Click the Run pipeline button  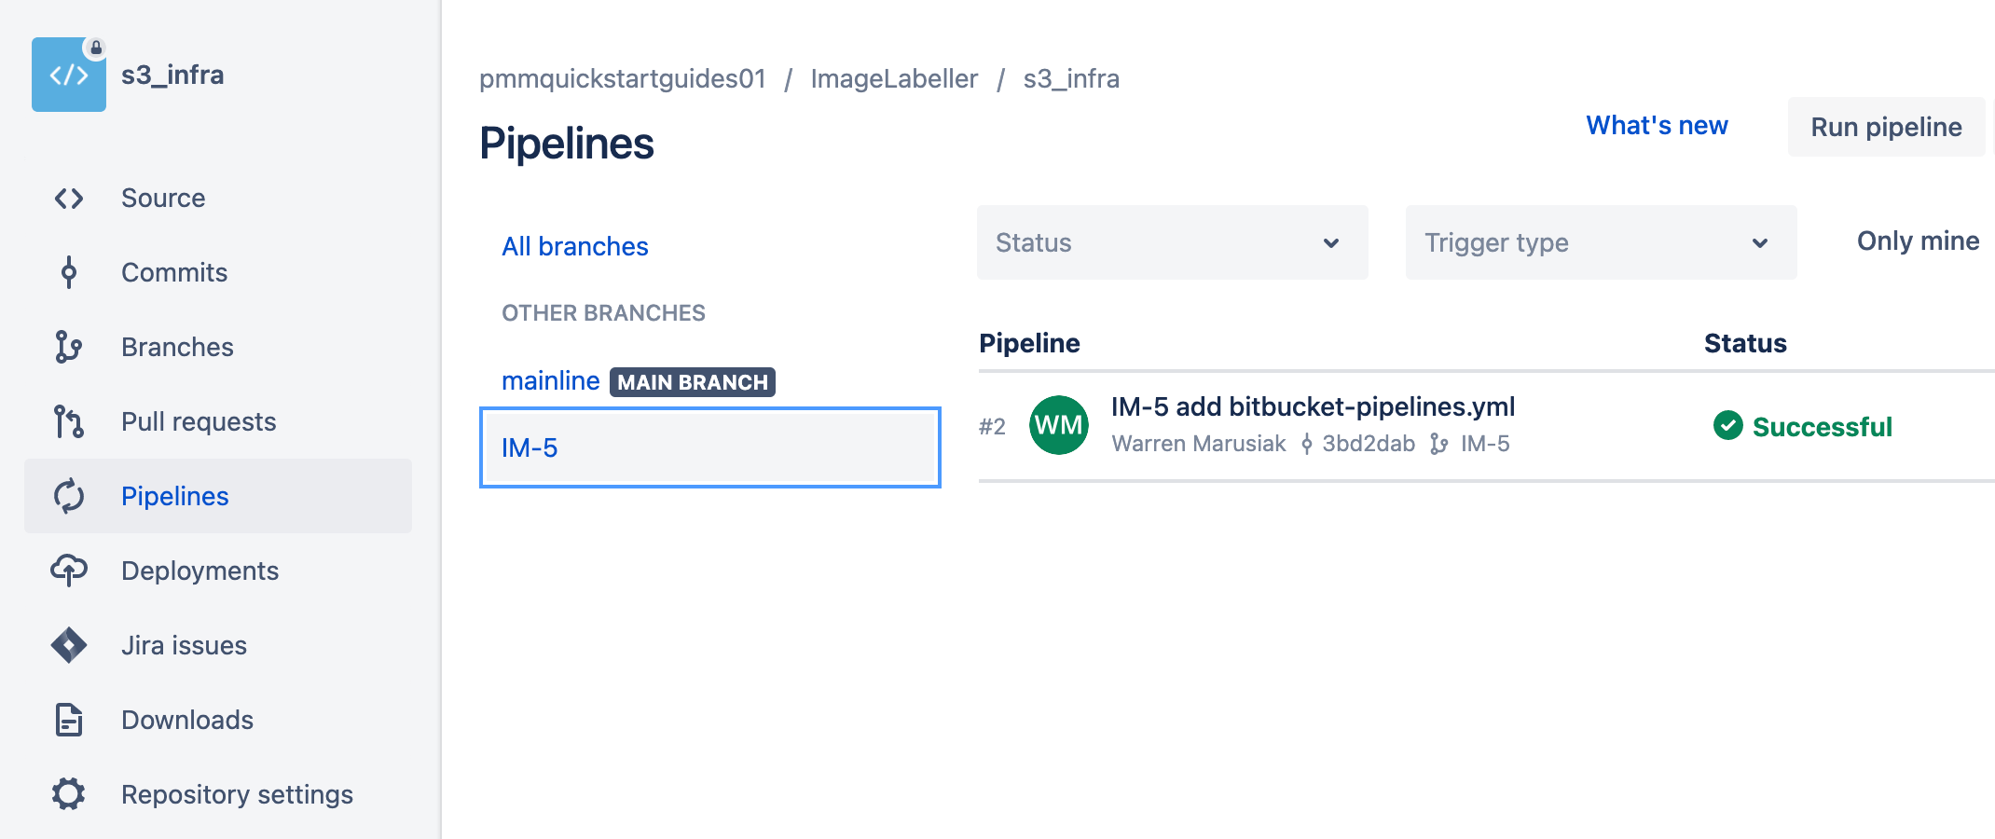coord(1885,127)
